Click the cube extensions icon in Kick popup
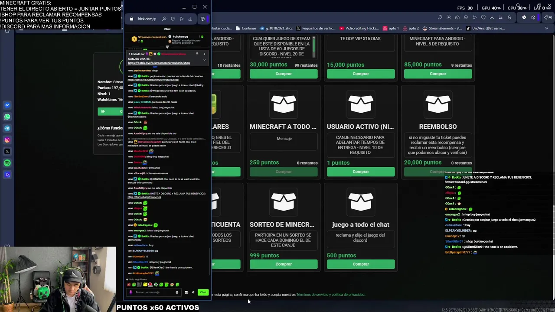555x312 pixels. pyautogui.click(x=202, y=19)
